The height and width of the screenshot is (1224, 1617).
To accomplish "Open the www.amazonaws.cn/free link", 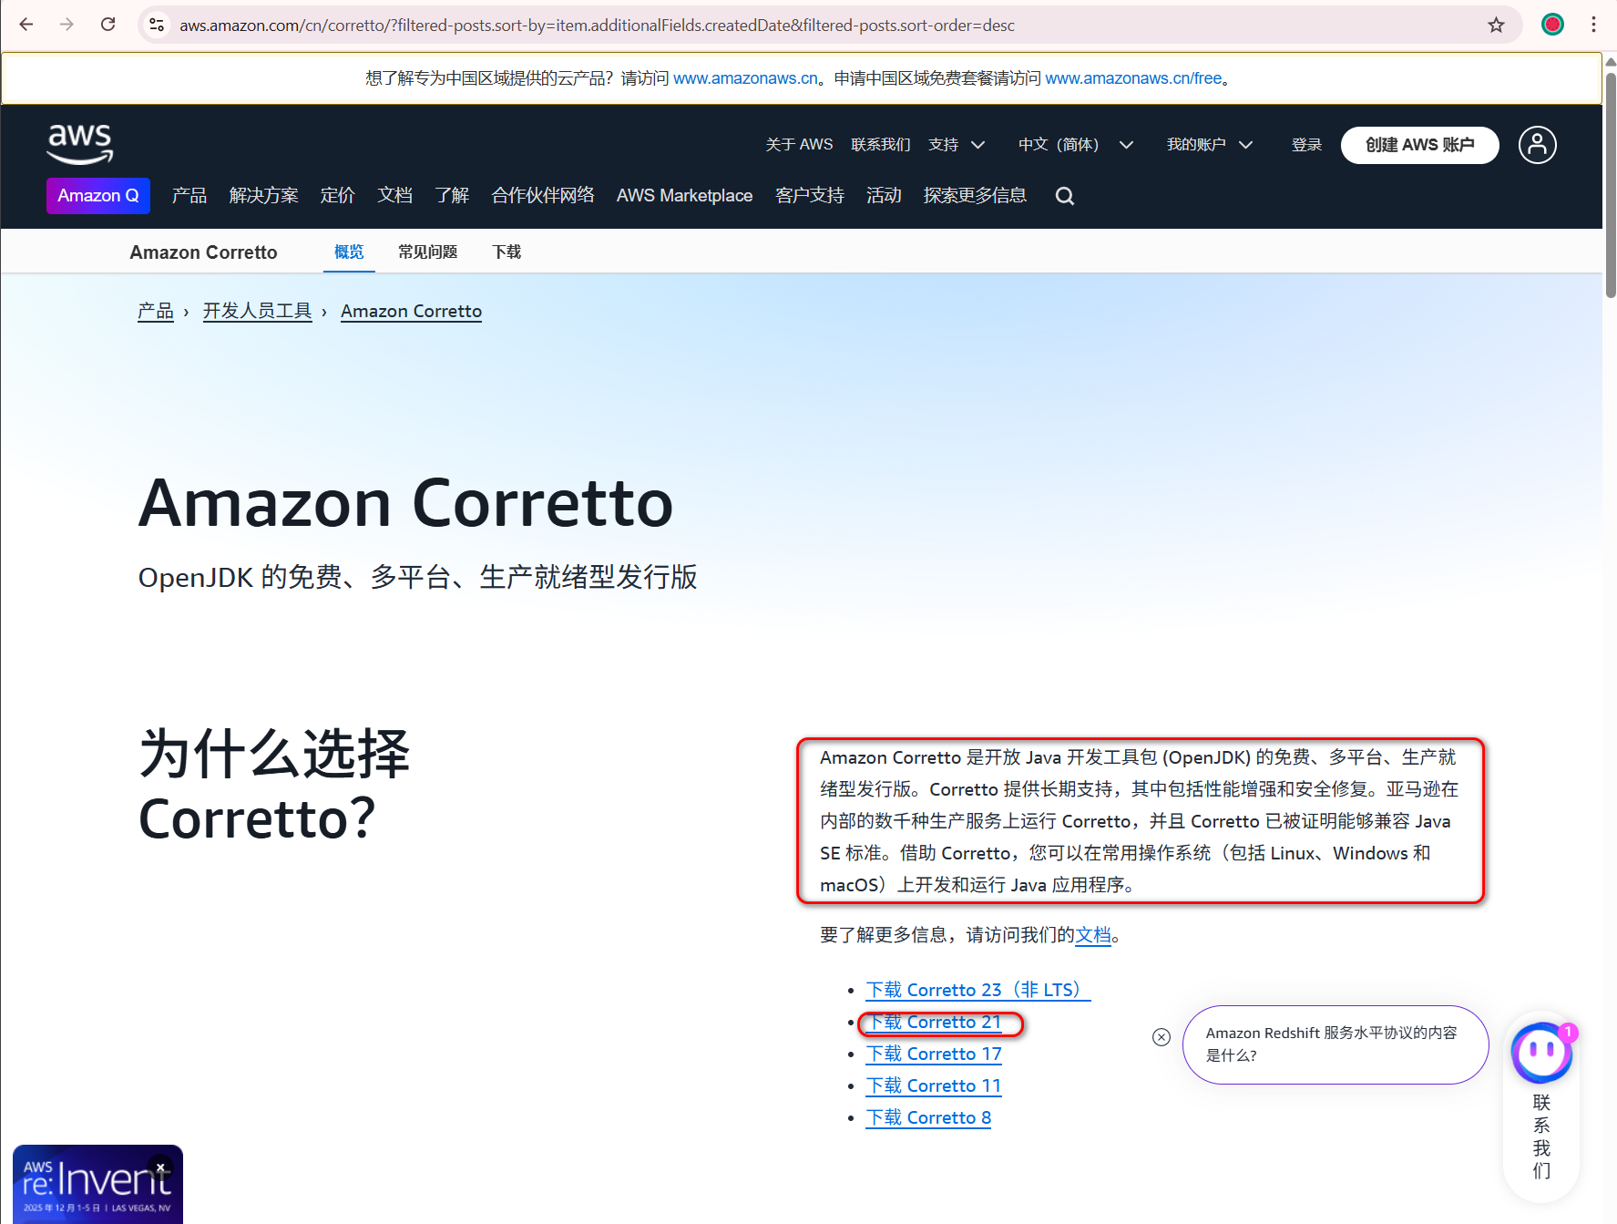I will click(x=1133, y=78).
